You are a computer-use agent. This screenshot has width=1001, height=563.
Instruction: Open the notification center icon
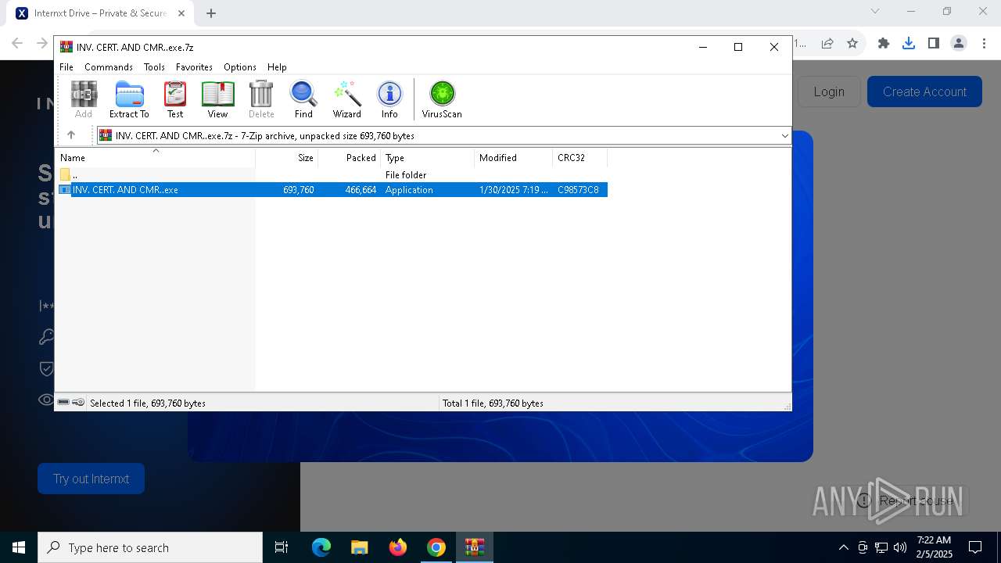(x=975, y=547)
